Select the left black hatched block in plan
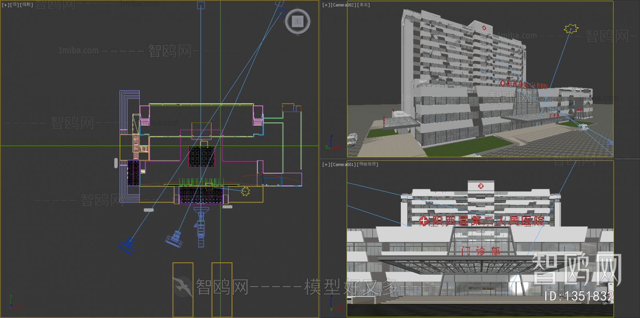This screenshot has width=640, height=318. pyautogui.click(x=133, y=173)
